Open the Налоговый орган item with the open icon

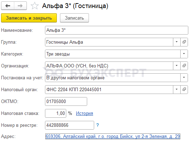[x=184, y=89]
